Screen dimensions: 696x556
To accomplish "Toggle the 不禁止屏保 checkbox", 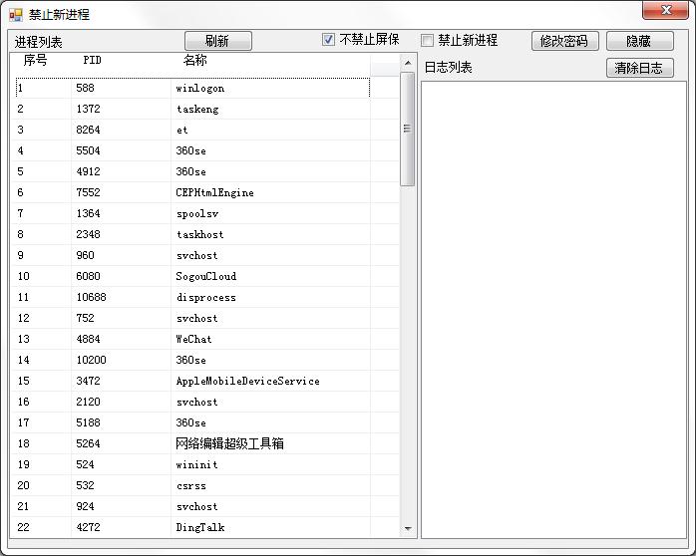I will click(329, 40).
